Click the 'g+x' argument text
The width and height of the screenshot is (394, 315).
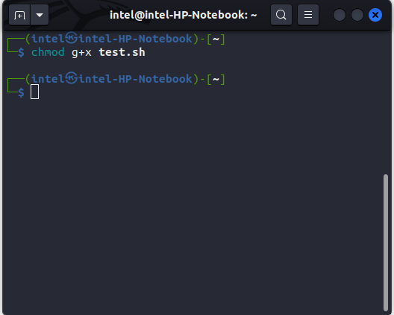coord(81,53)
